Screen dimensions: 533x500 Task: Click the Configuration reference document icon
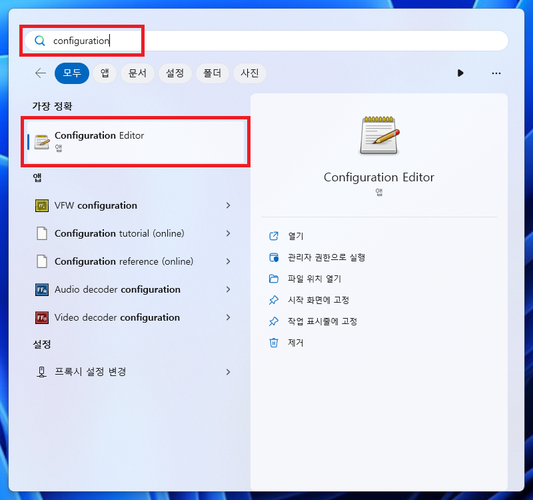(42, 261)
